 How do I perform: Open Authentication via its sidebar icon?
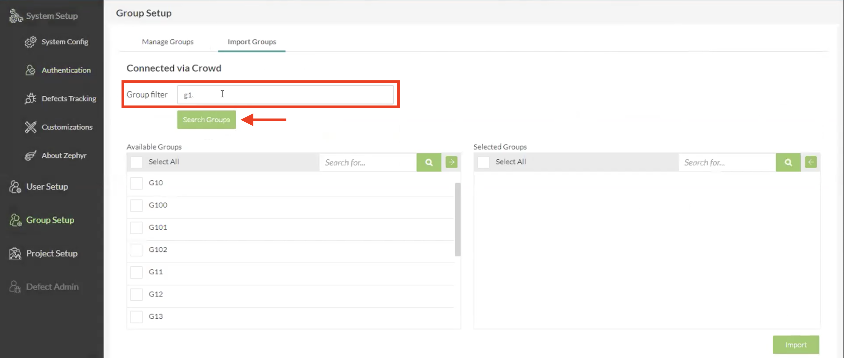tap(30, 70)
